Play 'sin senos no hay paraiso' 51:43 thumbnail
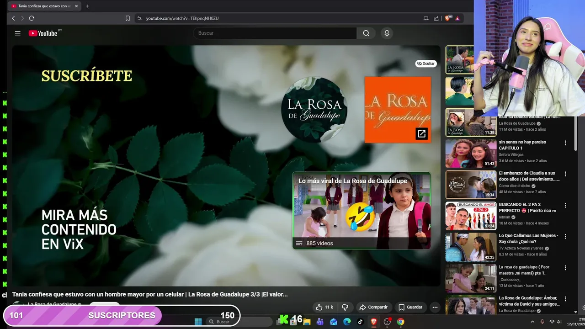 471,154
